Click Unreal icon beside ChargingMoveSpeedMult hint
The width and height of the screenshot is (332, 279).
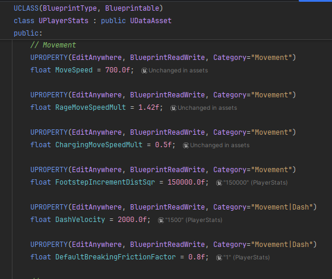coord(186,145)
